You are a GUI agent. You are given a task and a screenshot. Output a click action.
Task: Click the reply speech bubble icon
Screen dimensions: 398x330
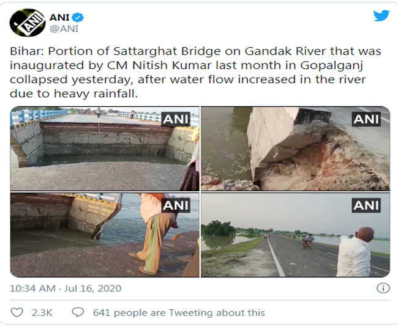tap(78, 312)
